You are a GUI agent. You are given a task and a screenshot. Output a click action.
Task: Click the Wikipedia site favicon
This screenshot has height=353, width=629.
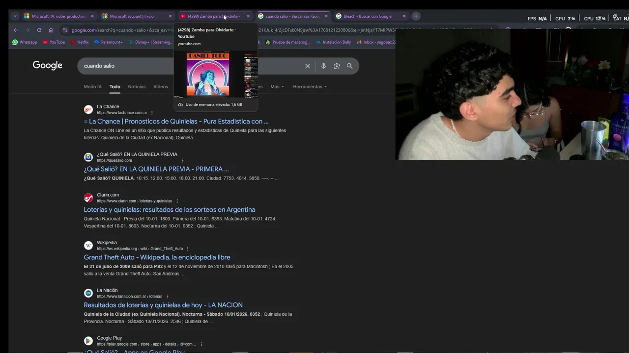tap(88, 245)
